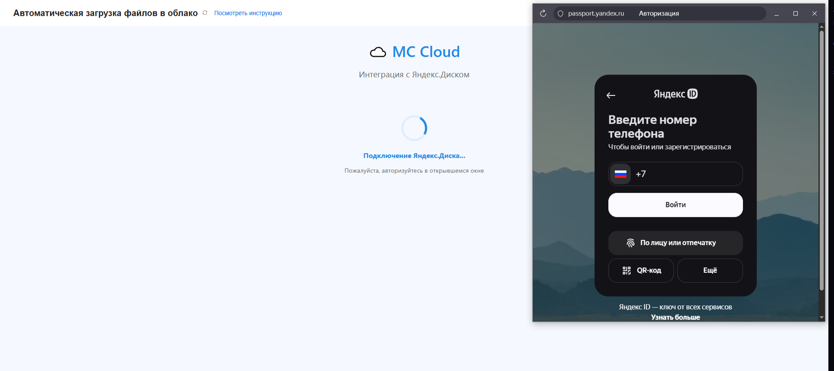Maximize the authorization popup window
This screenshot has height=371, width=834.
coord(796,13)
